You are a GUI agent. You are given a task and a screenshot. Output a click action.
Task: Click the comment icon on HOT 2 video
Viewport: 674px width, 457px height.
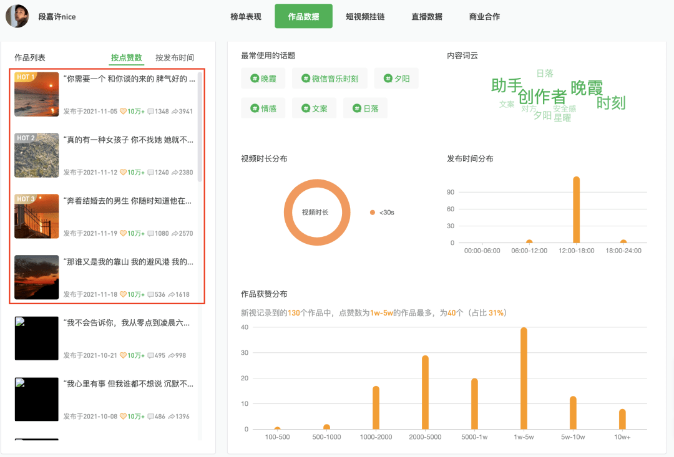(150, 172)
